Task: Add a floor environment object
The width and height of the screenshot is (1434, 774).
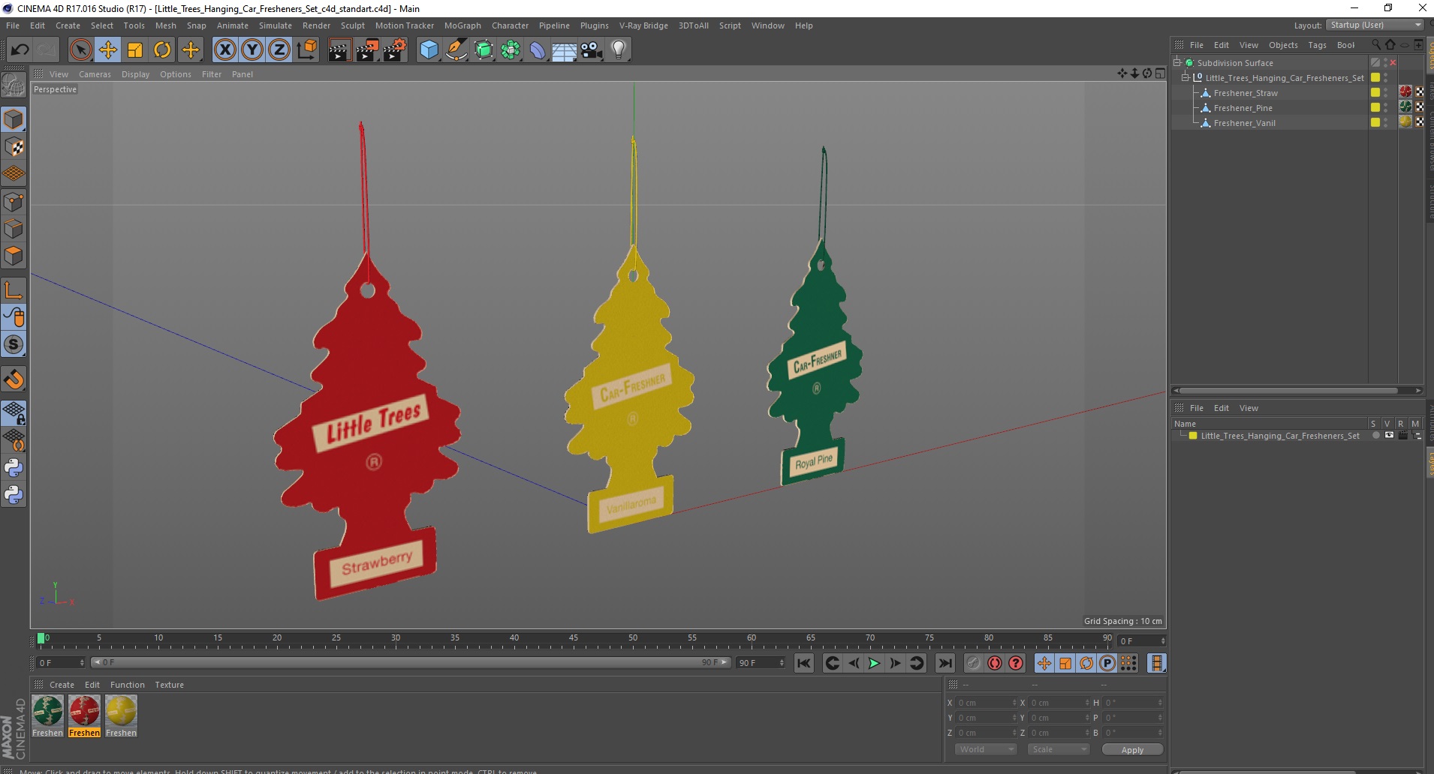Action: click(x=565, y=50)
